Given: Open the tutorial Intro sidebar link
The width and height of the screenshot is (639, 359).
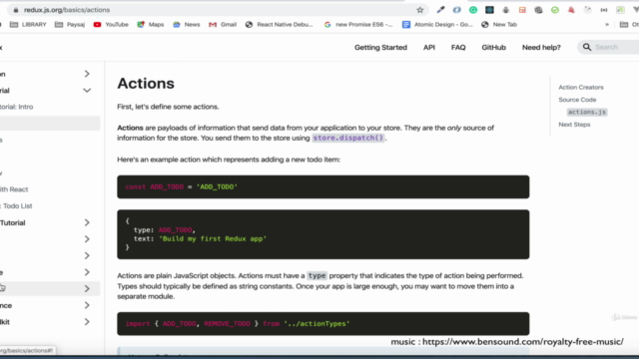Looking at the screenshot, I should (17, 107).
